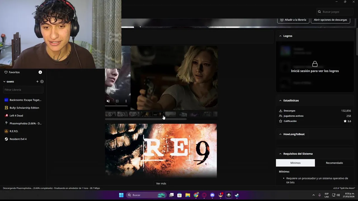Click Ver más to expand description

(161, 183)
